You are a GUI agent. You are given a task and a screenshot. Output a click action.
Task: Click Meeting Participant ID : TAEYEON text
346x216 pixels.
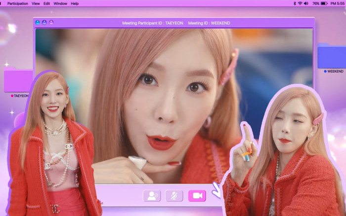click(153, 23)
